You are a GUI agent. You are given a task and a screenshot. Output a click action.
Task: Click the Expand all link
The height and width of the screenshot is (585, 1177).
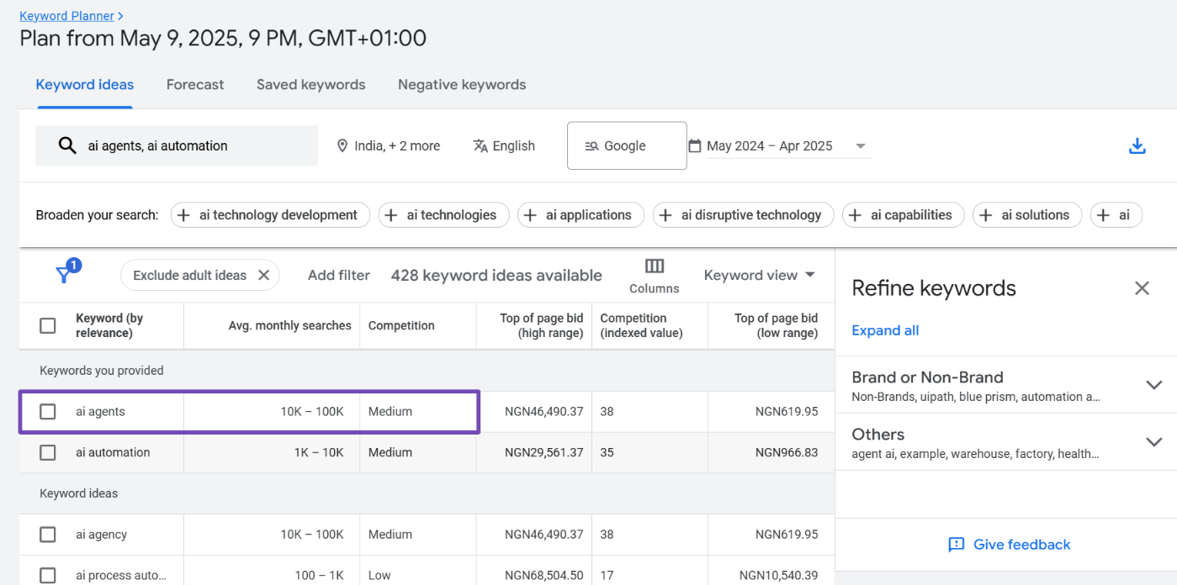885,330
